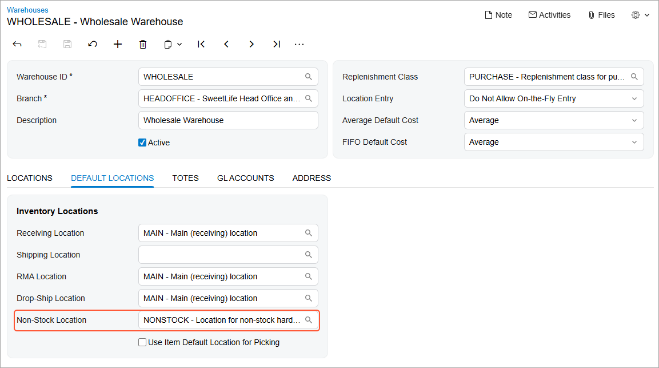Open the Totes tab
Screen dimensions: 659x368
[185, 178]
